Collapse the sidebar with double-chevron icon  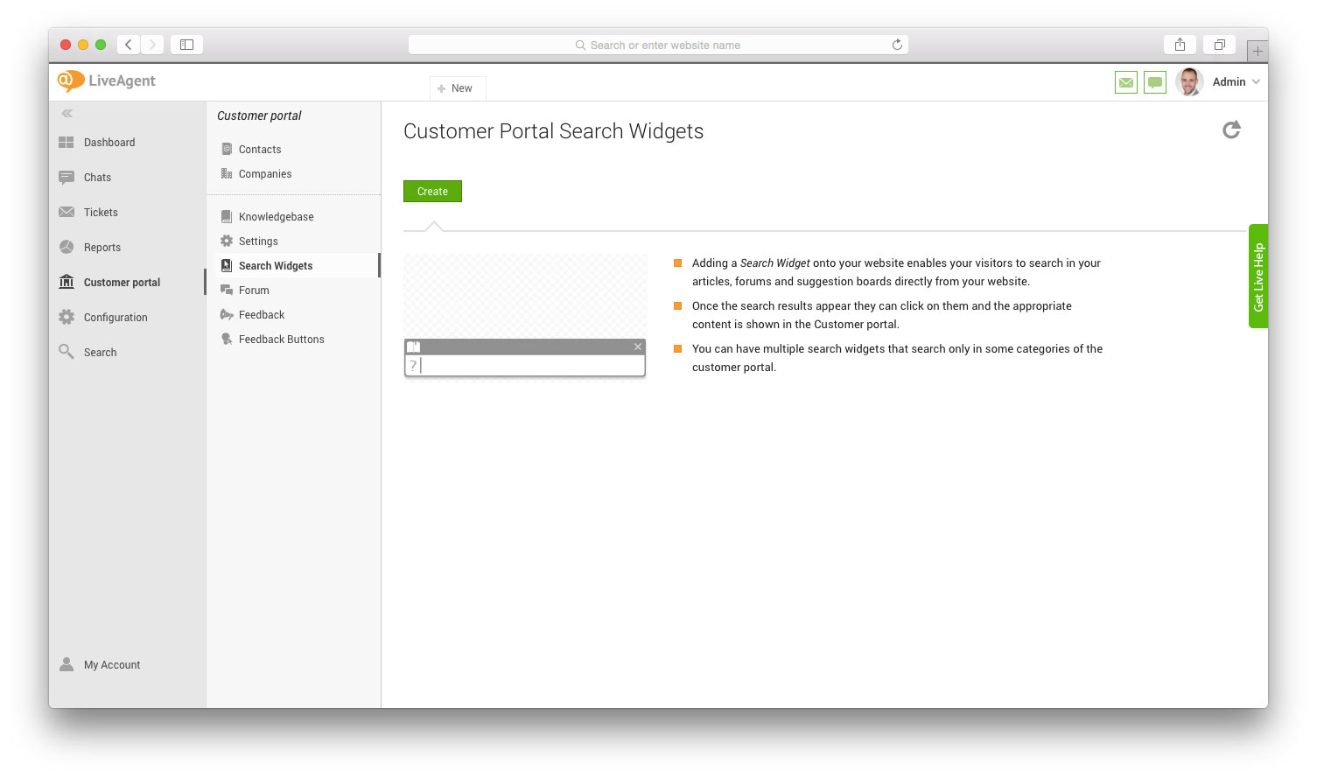point(67,114)
